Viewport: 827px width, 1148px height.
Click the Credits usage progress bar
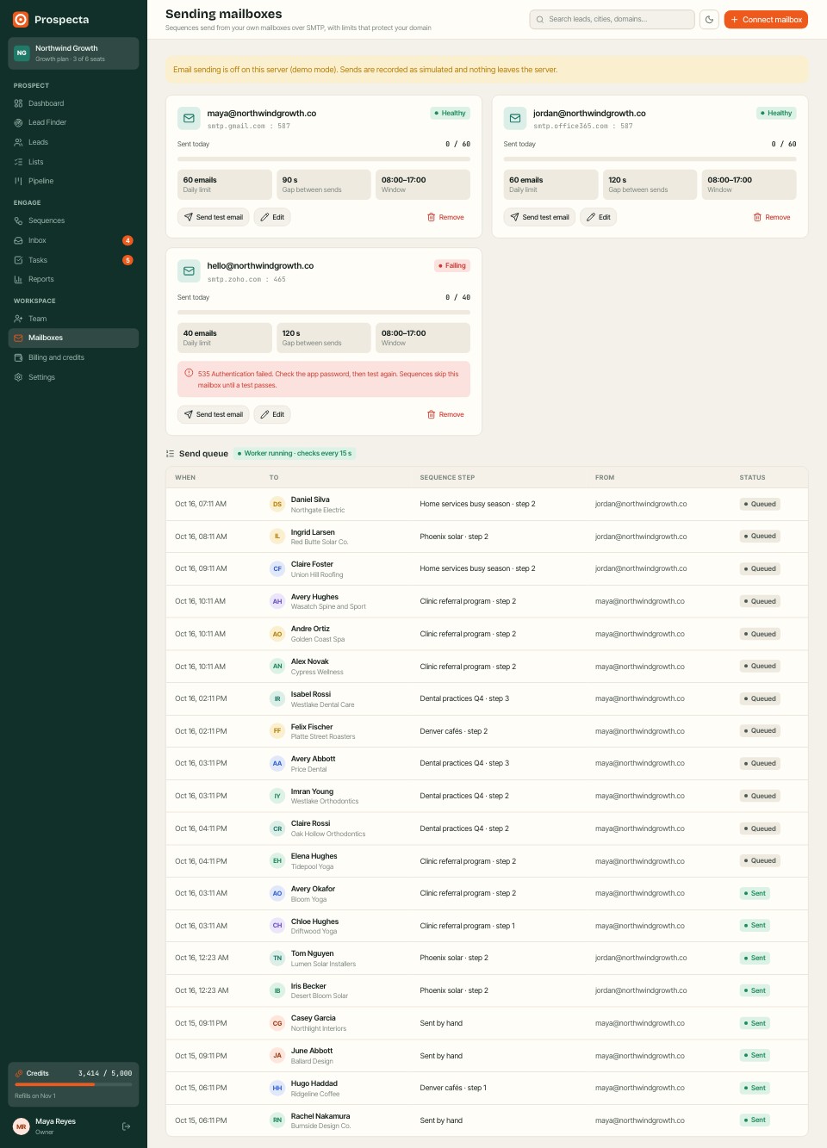(73, 1084)
